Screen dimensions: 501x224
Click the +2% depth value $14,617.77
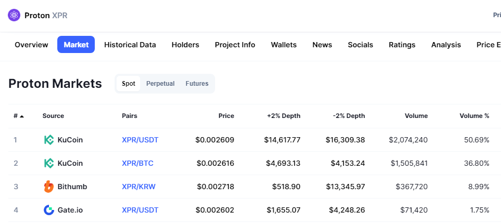point(282,140)
